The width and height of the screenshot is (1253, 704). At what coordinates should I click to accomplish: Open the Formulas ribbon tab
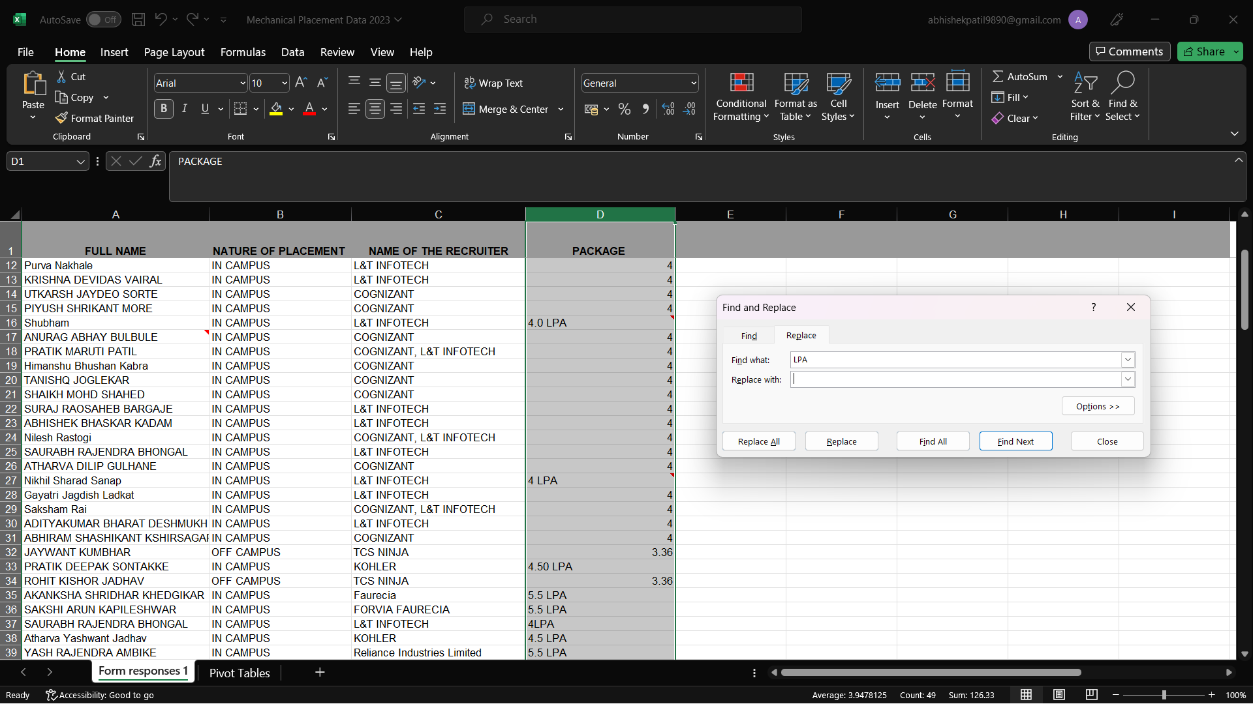(x=243, y=52)
